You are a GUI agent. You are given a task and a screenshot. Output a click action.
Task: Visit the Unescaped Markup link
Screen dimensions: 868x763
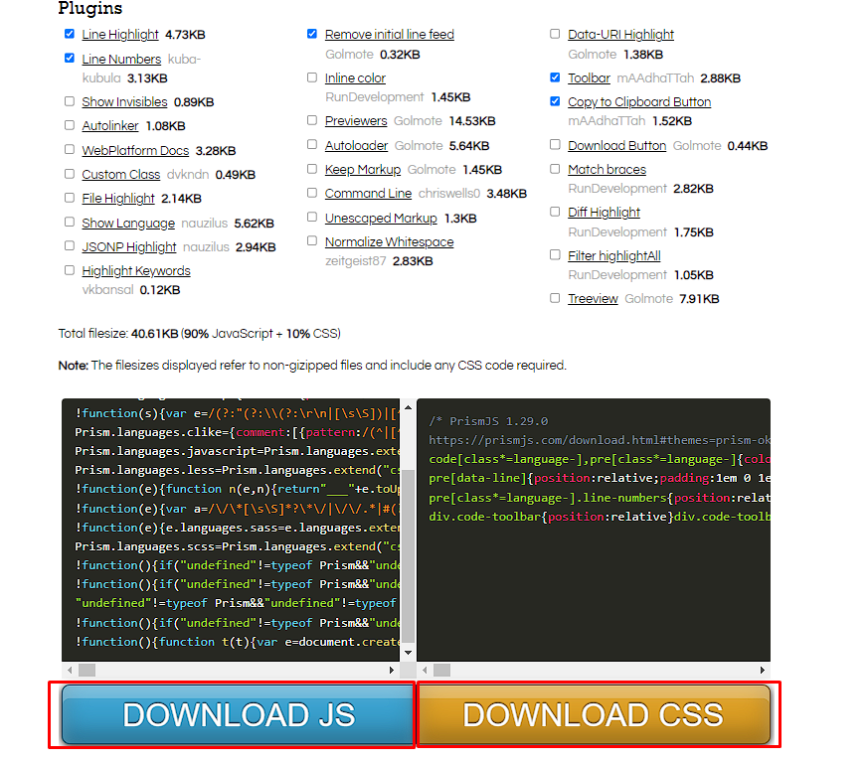(x=381, y=218)
